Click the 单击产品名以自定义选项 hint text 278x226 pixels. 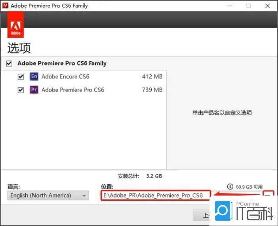click(x=222, y=112)
